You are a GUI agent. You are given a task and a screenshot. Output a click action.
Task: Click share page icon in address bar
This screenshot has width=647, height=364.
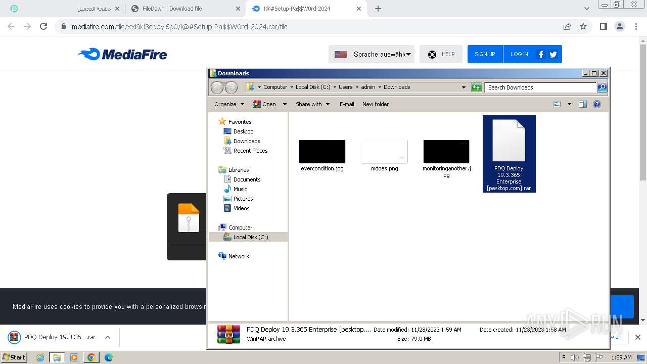tap(567, 26)
